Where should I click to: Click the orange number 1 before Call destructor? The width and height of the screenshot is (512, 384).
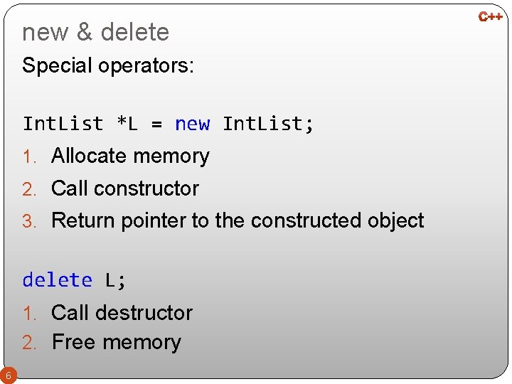[29, 314]
